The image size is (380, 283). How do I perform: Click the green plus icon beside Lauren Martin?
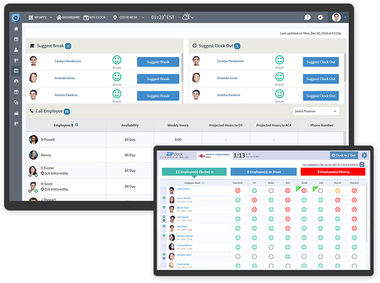(164, 198)
